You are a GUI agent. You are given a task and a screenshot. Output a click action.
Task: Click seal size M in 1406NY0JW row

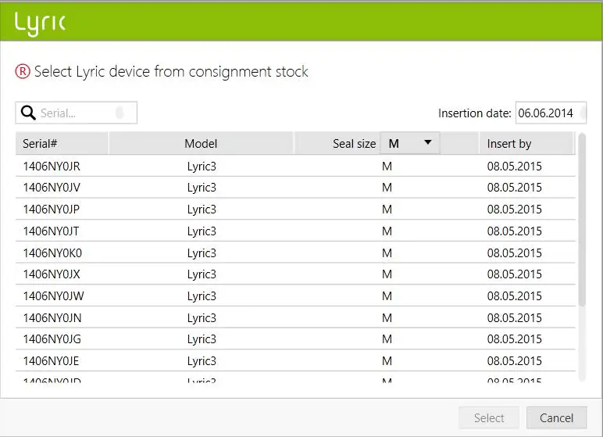pyautogui.click(x=387, y=296)
